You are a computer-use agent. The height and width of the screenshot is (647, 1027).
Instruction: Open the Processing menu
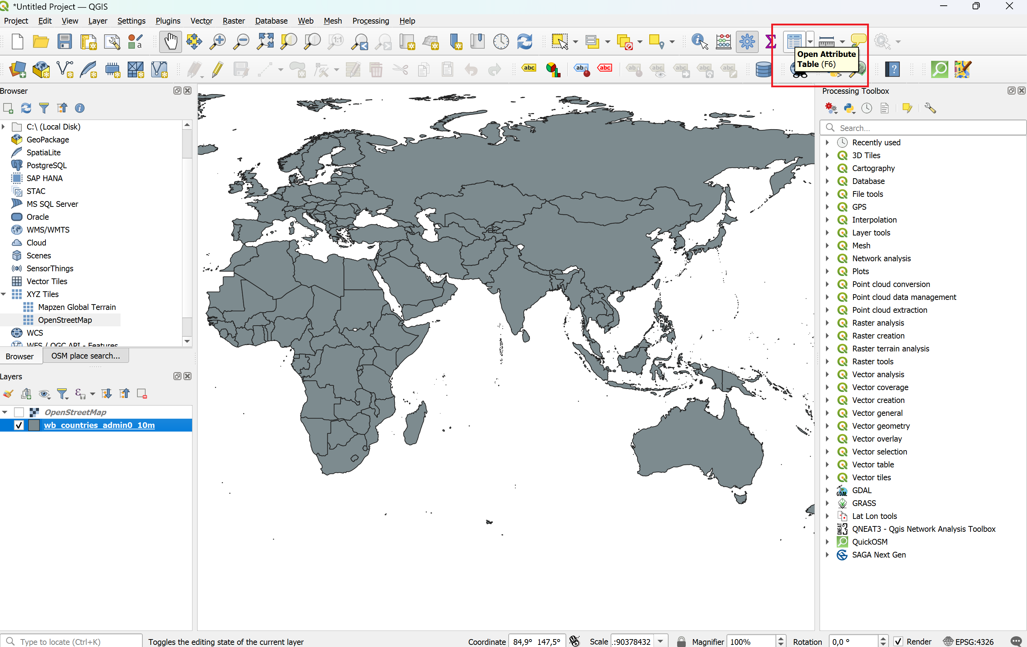[x=370, y=20]
